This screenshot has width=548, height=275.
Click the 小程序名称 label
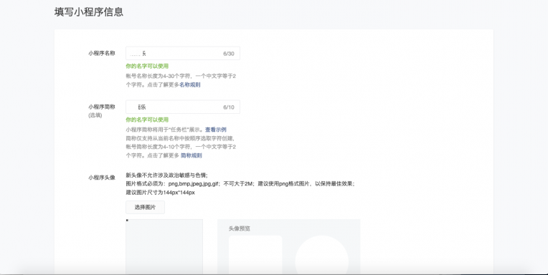coord(102,54)
